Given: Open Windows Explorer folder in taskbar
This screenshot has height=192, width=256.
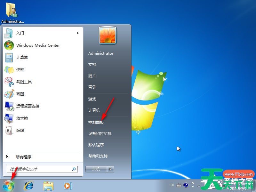Looking at the screenshot, I should pyautogui.click(x=48, y=186).
